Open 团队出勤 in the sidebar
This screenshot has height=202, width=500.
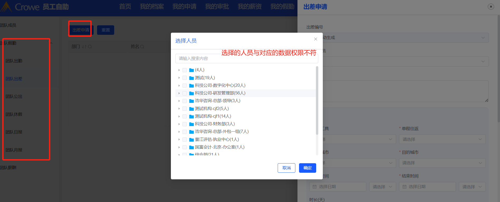coord(14,61)
